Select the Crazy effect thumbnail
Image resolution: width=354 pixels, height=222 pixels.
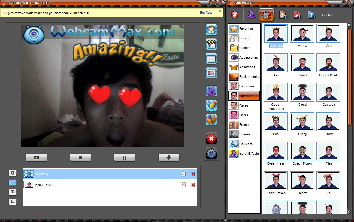tap(302, 122)
